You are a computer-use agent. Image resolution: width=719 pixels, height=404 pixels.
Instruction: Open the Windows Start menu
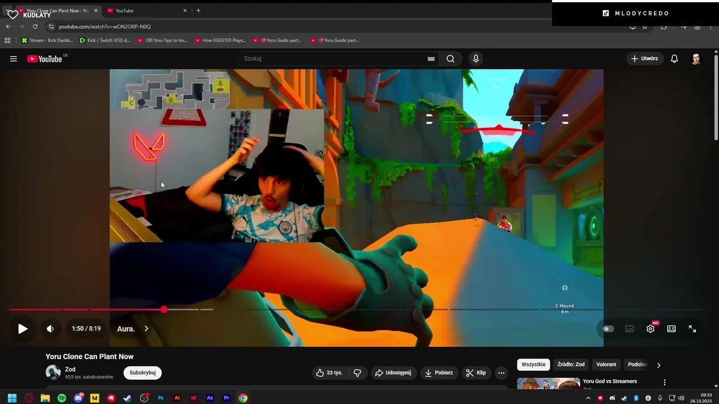[12, 398]
